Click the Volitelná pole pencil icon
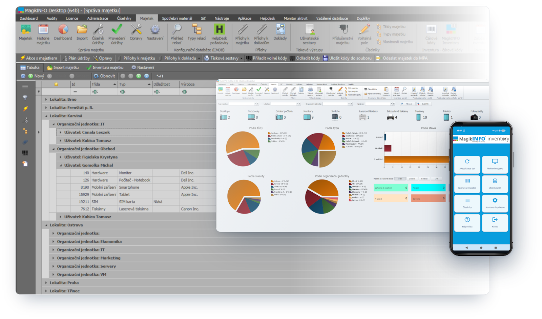The image size is (542, 319). point(364,29)
